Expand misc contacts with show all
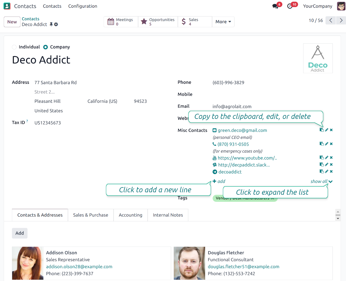Image resolution: width=346 pixels, height=281 pixels. pyautogui.click(x=321, y=181)
